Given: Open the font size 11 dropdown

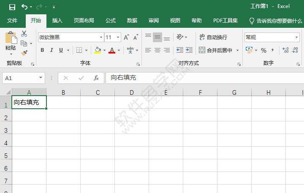Looking at the screenshot, I should [118, 37].
